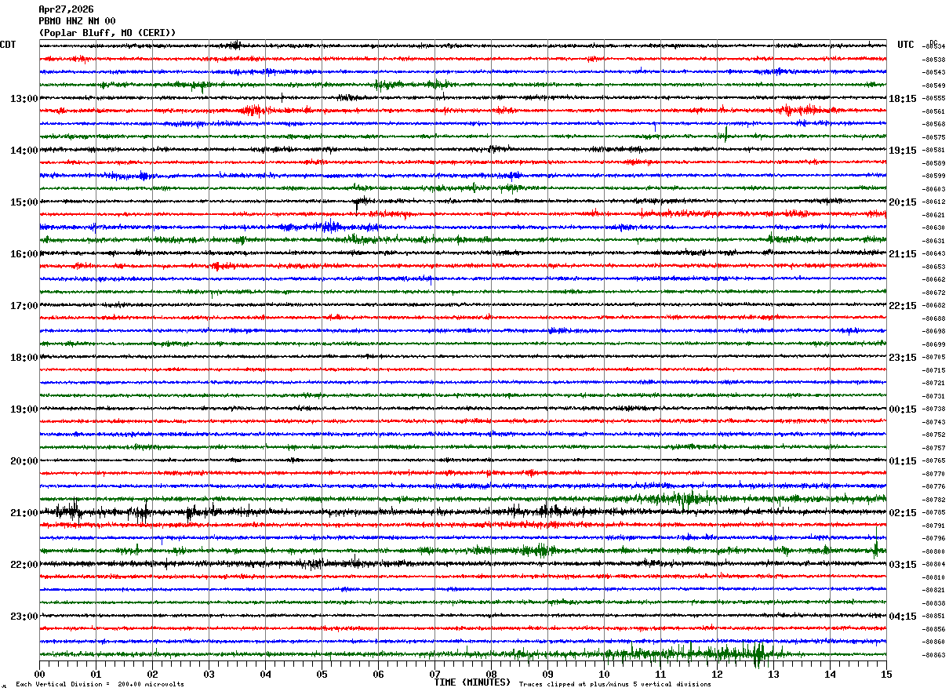Click the DC offset value -80549
Viewport: 949px width, 695px height.
tap(933, 86)
